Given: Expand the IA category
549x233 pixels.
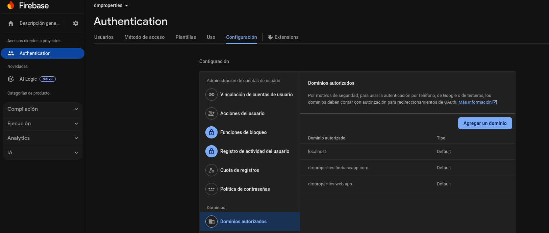Looking at the screenshot, I should pyautogui.click(x=43, y=153).
